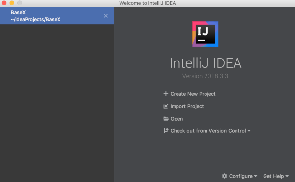Minimize the window with yellow button
This screenshot has height=182, width=295.
point(12,3)
